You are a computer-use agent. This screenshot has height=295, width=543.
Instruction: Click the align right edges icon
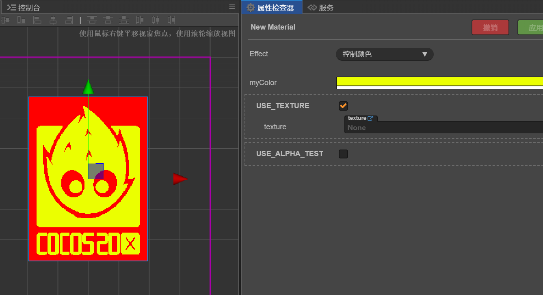tap(69, 20)
